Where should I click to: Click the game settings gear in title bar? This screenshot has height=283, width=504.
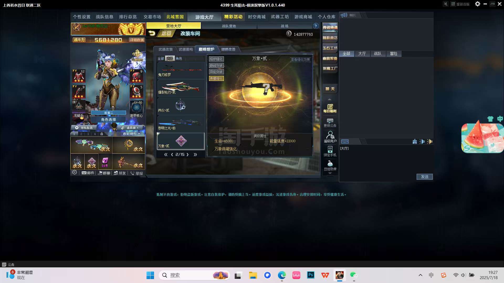(x=477, y=4)
